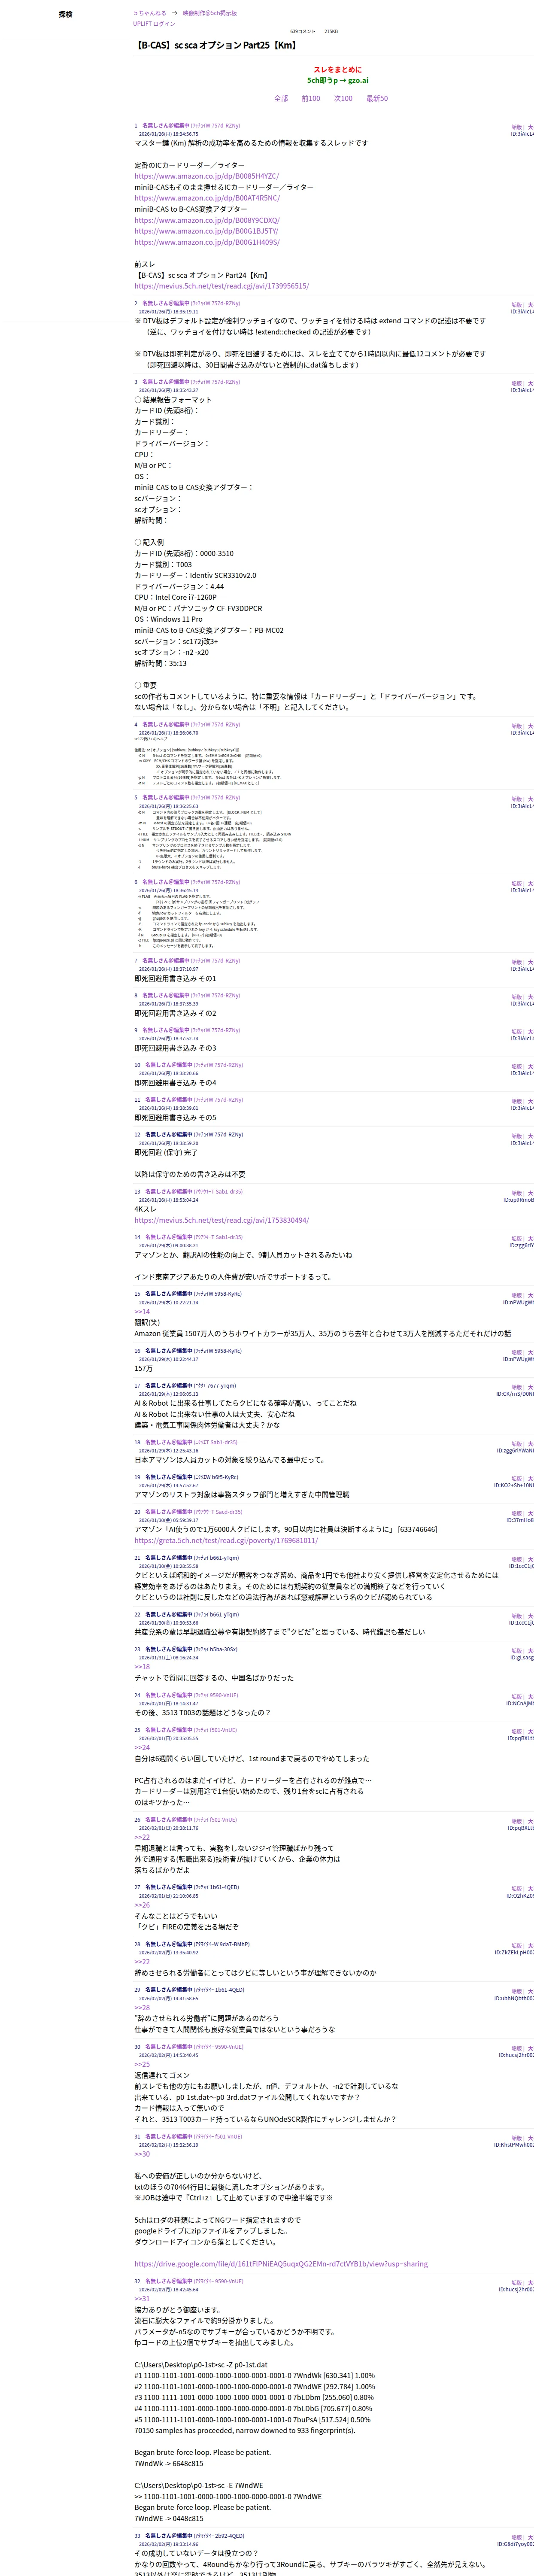The image size is (534, 2576).
Task: Click the red スレをまとめに link
Action: point(338,69)
